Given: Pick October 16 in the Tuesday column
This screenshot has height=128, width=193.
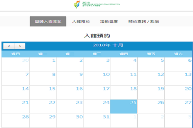Looking at the screenshot, I should click(70, 92).
